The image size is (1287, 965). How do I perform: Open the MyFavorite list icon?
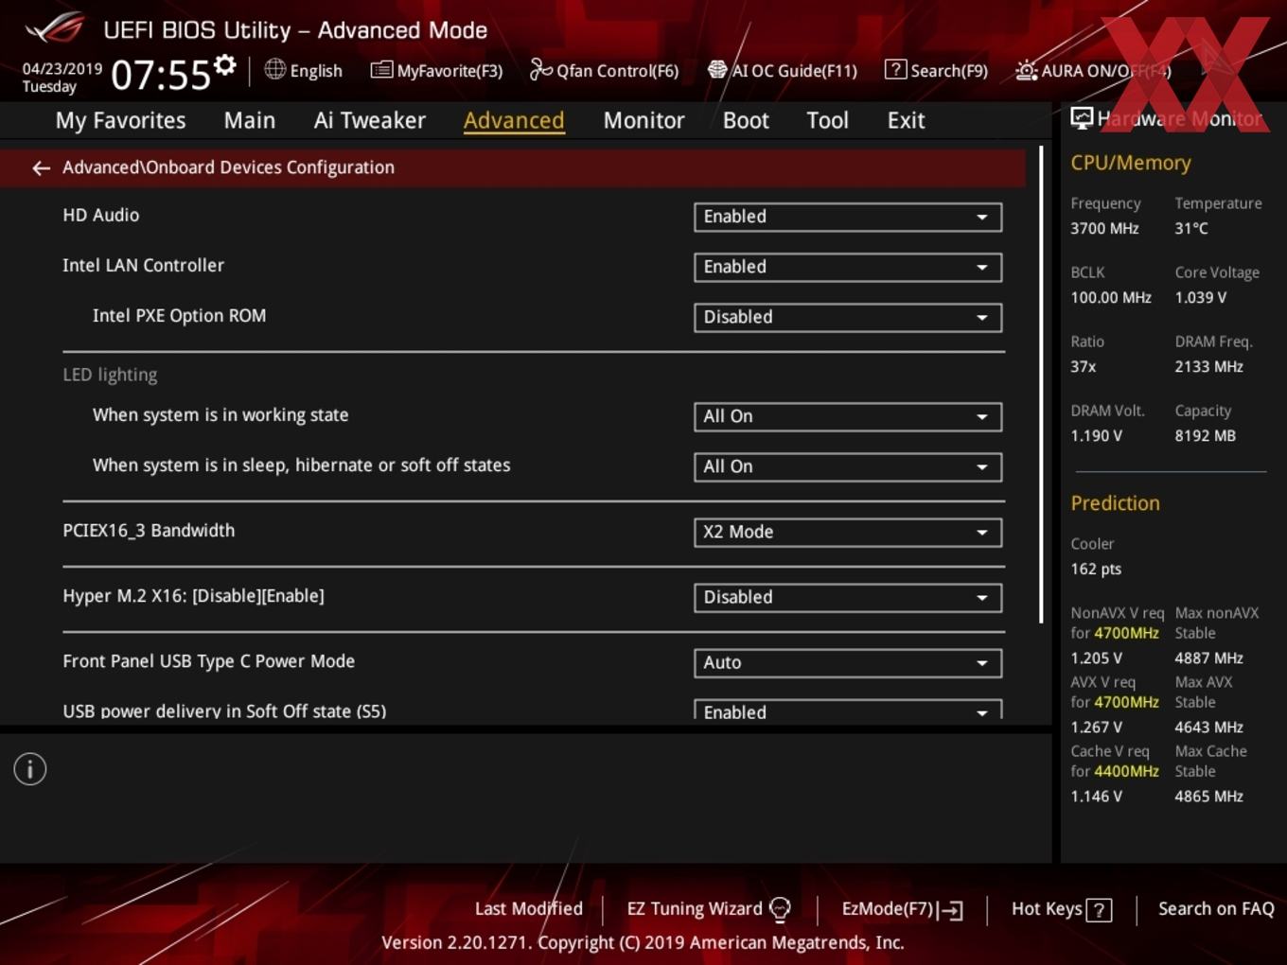pos(381,70)
